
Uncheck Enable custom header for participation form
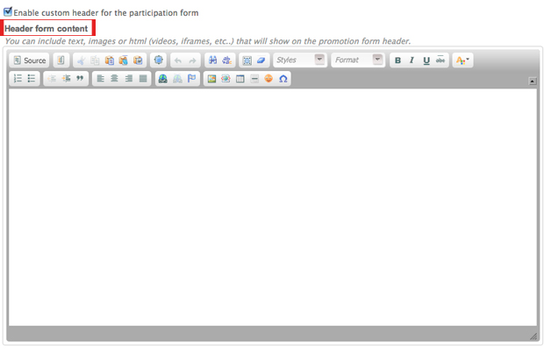(8, 11)
